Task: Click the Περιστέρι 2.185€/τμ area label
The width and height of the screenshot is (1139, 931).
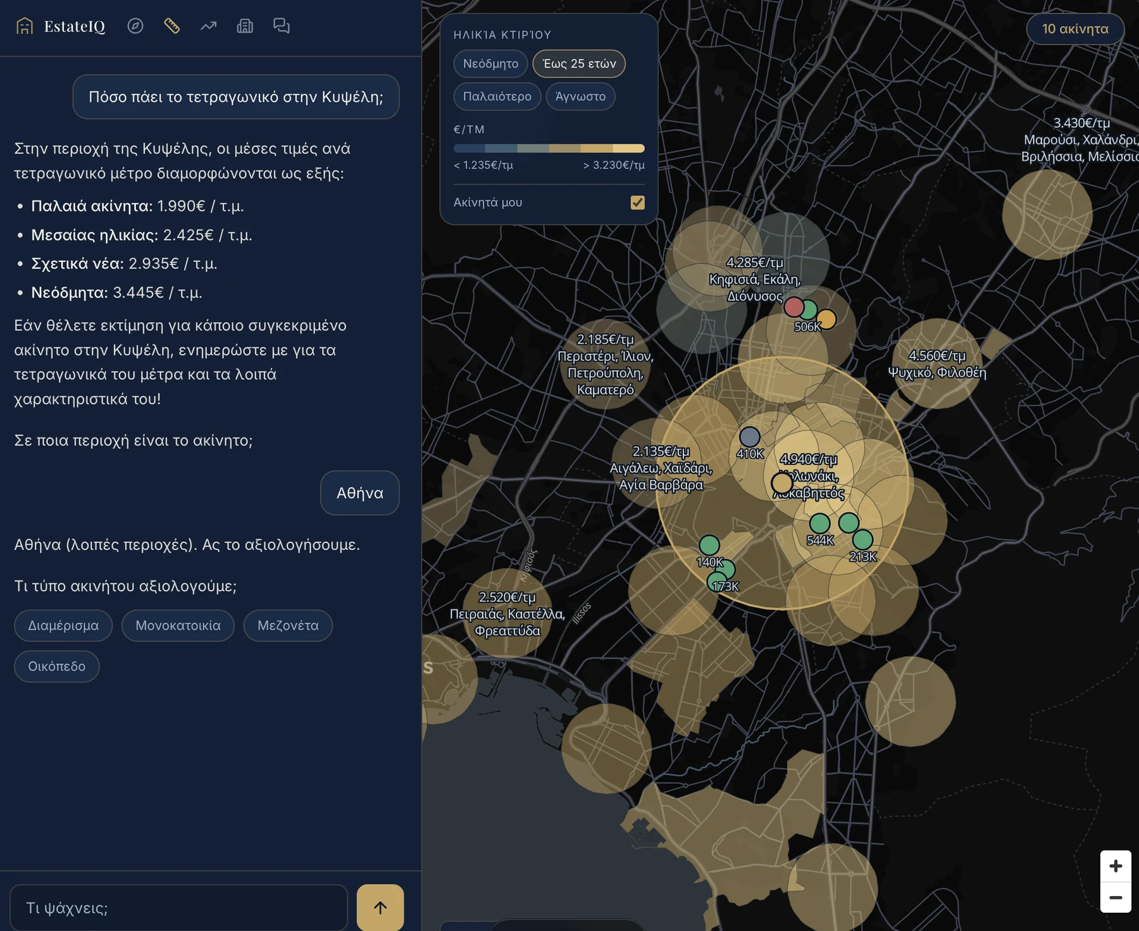Action: click(606, 365)
